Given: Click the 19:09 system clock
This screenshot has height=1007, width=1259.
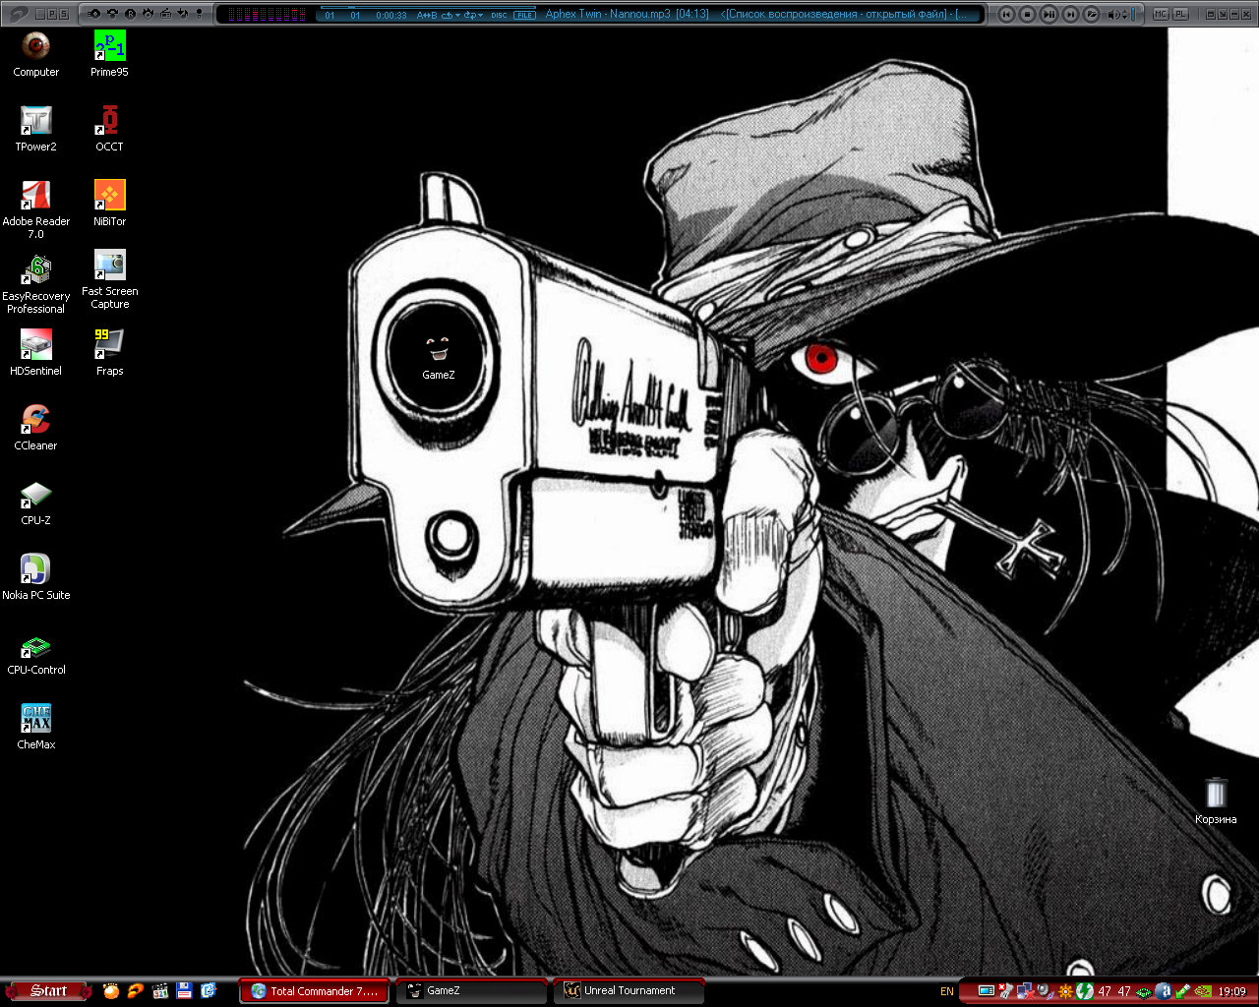Looking at the screenshot, I should [1231, 991].
